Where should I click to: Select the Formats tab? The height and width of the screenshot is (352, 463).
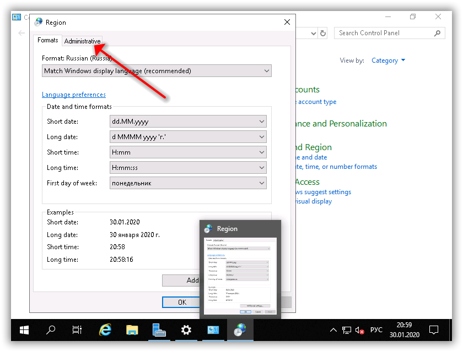(48, 41)
